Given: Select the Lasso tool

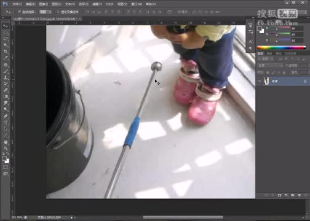Looking at the screenshot, I should click(6, 39).
